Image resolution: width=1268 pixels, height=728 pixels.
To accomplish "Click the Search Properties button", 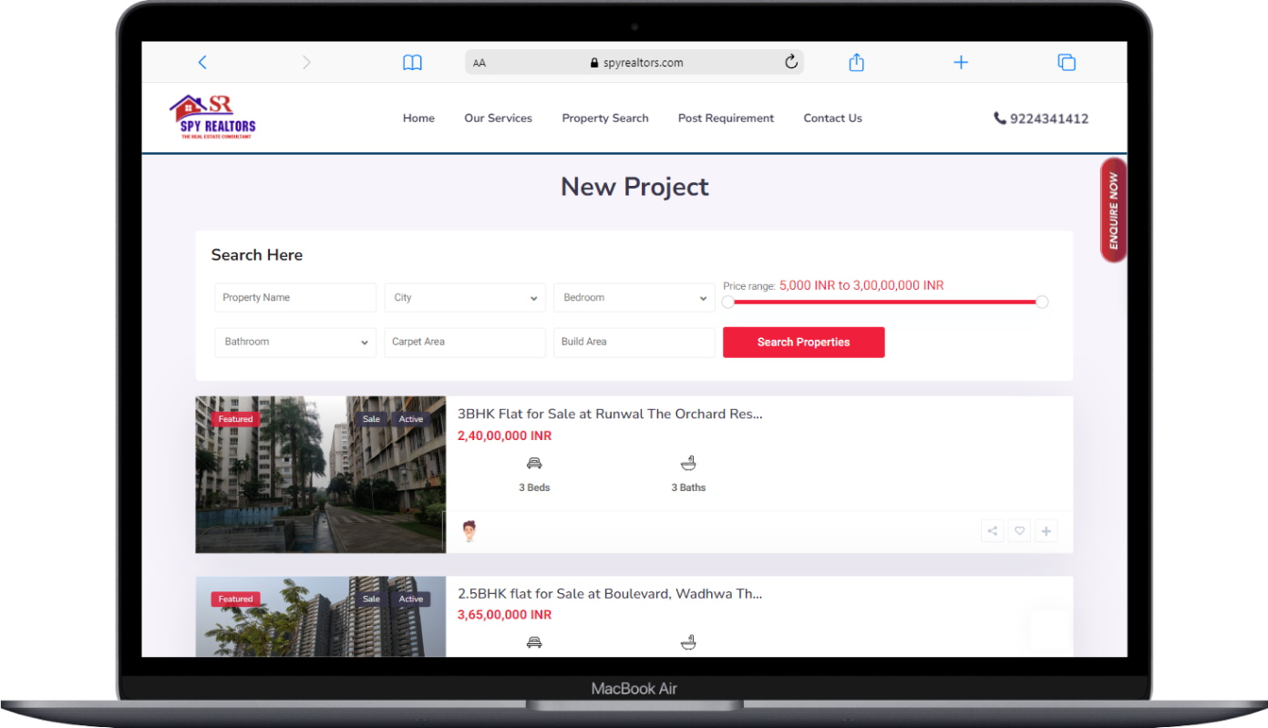I will [803, 343].
